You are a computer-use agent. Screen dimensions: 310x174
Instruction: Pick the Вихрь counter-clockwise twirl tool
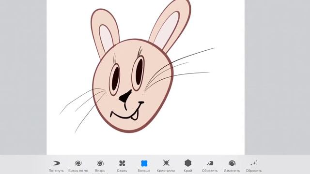tap(100, 166)
